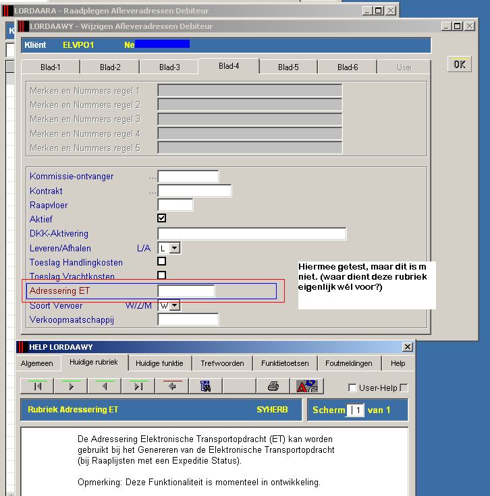Enable Toeslag Handlingkosten checkbox
Viewport: 490px width, 496px height.
tap(161, 261)
